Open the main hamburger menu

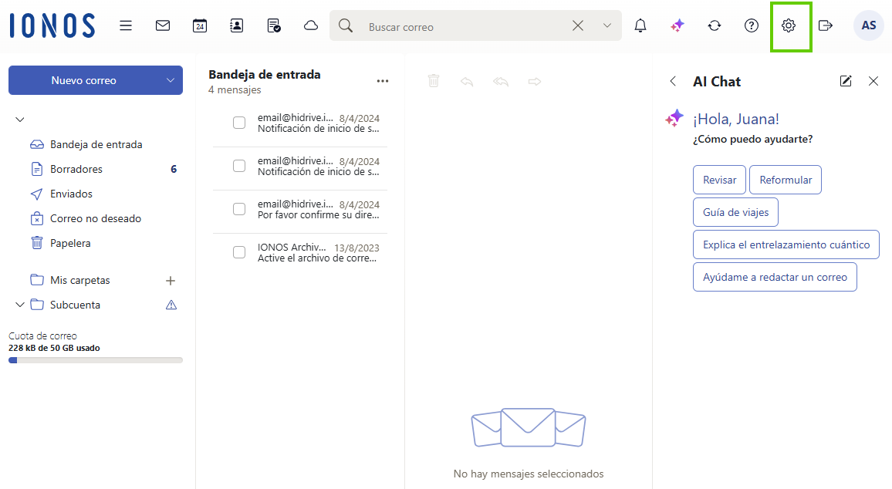(x=126, y=25)
